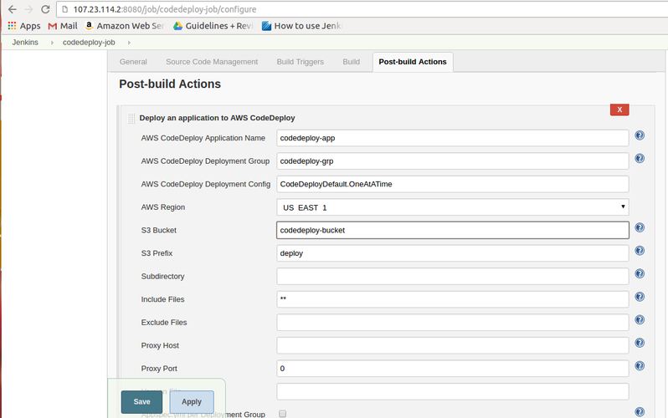The width and height of the screenshot is (668, 418).
Task: Expand the codedeploy-job breadcrumb arrow
Action: pyautogui.click(x=129, y=43)
